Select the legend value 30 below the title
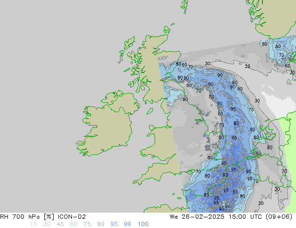 pos(47,224)
